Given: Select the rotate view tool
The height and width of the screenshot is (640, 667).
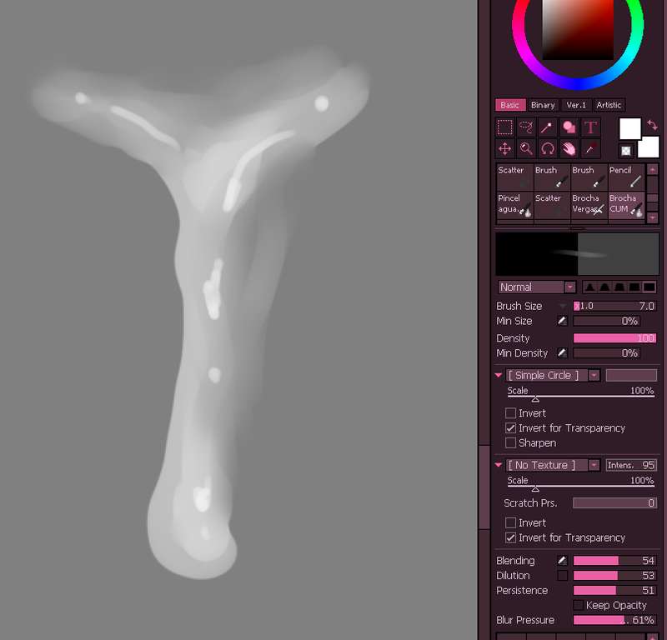Looking at the screenshot, I should [548, 149].
